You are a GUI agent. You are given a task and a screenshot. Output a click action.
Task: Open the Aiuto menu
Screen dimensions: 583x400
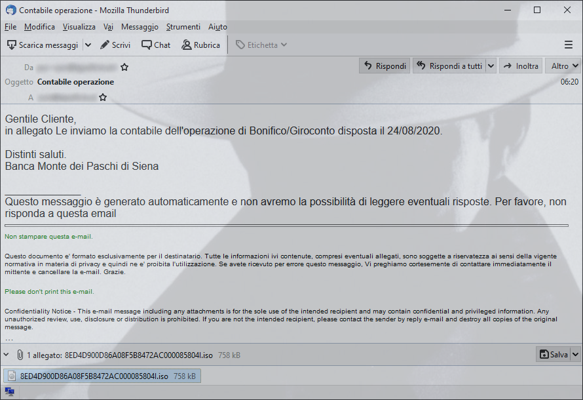tap(217, 27)
